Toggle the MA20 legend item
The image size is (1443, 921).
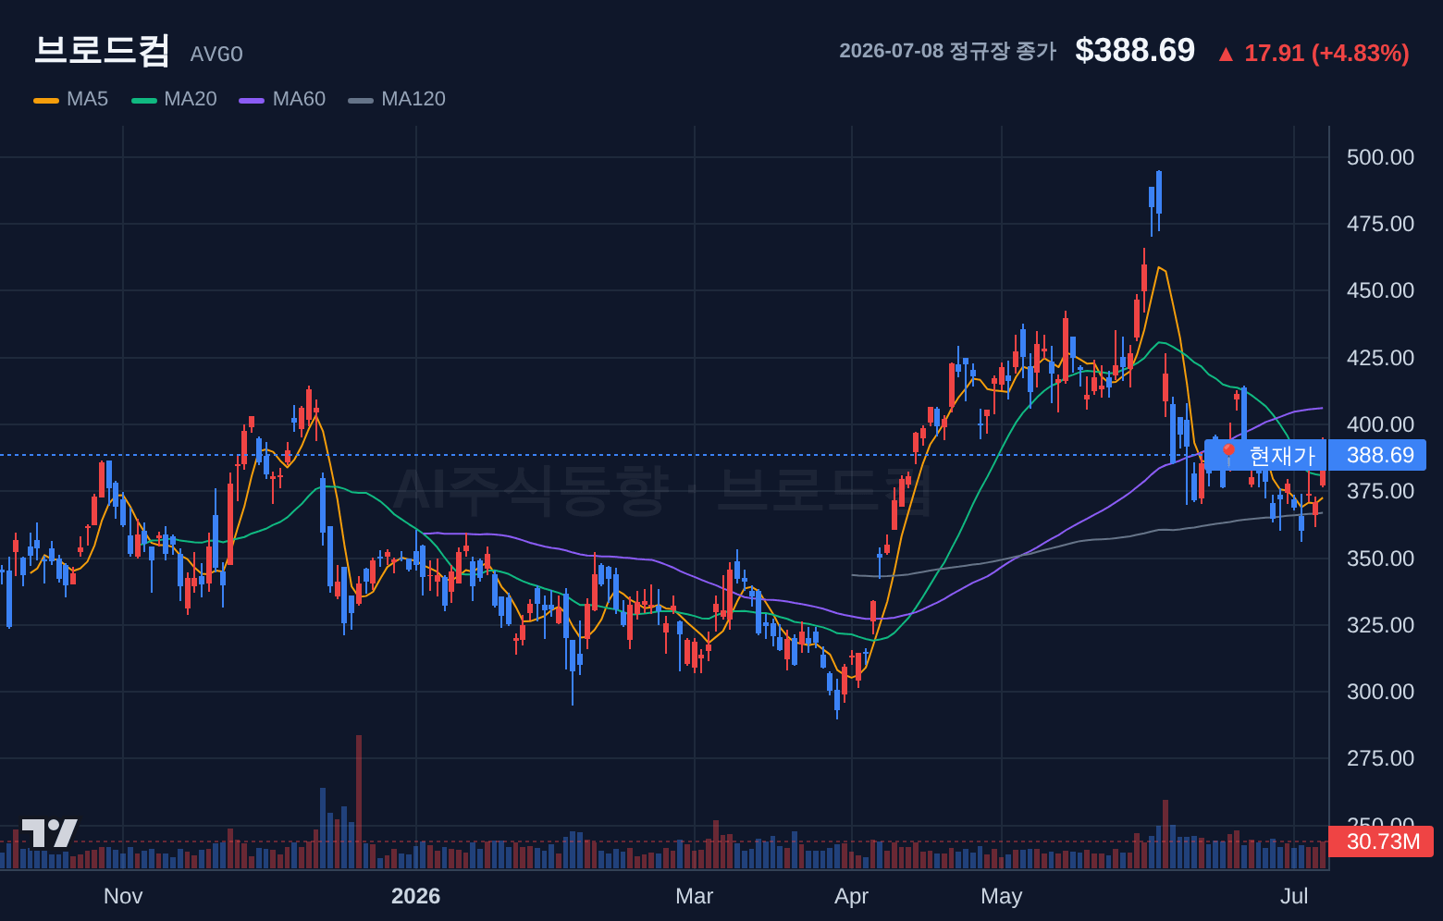pyautogui.click(x=175, y=99)
